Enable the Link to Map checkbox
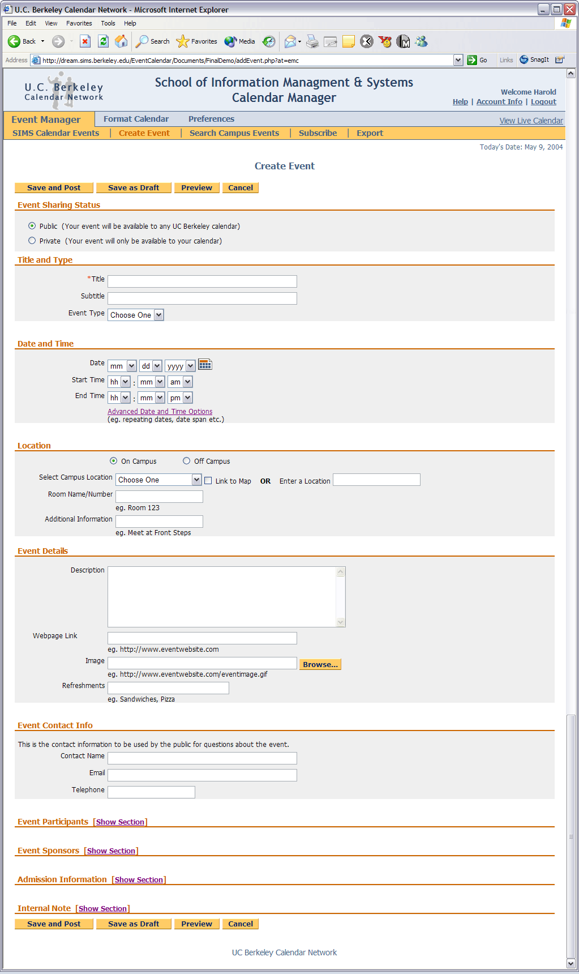 point(208,481)
